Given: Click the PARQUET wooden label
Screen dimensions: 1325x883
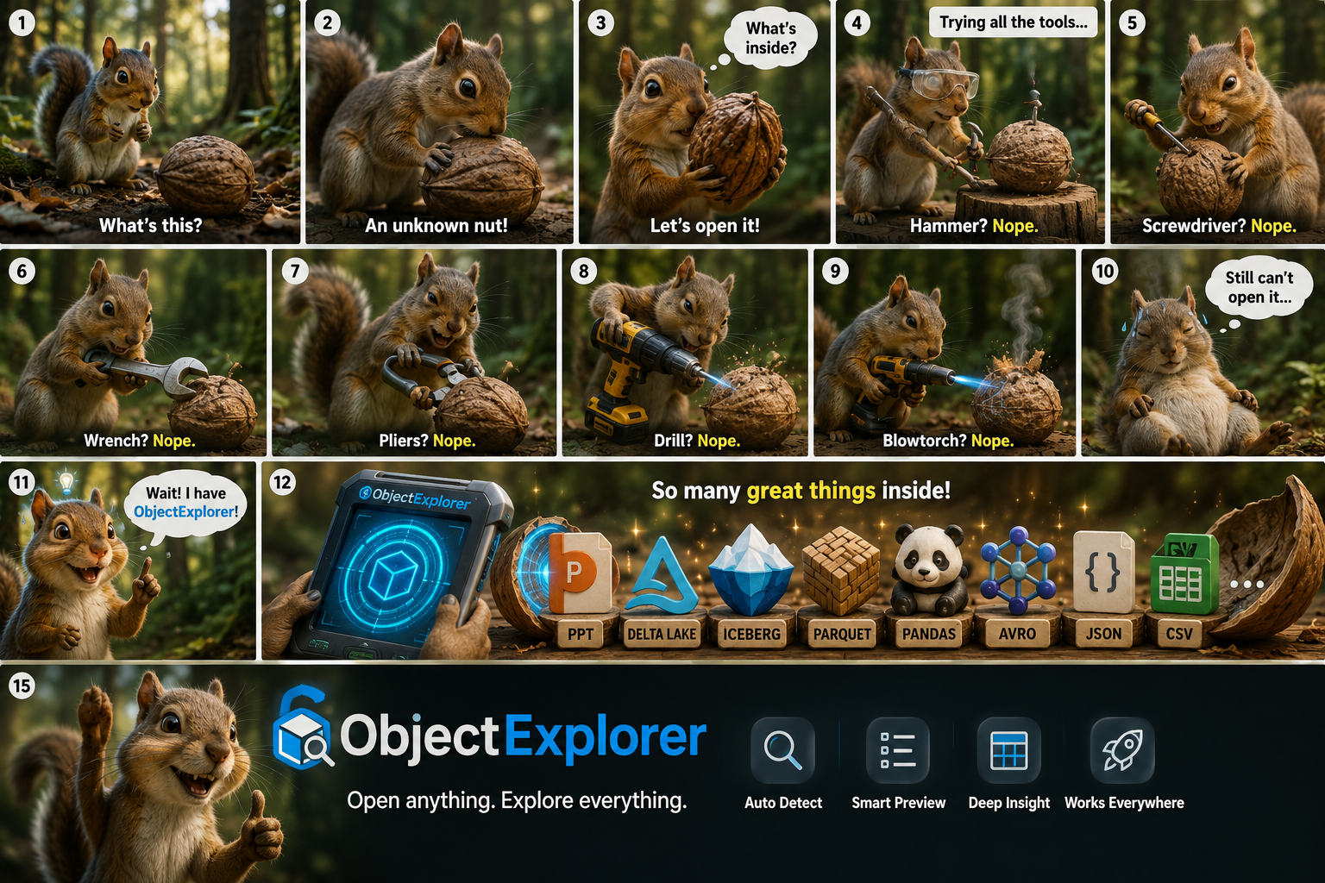Looking at the screenshot, I should (x=842, y=634).
